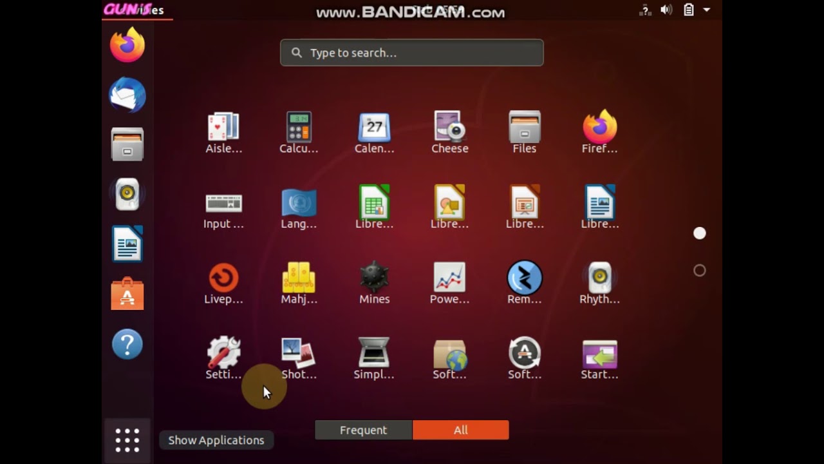
Task: Open the system menu dropdown arrow in the top bar
Action: coord(707,10)
